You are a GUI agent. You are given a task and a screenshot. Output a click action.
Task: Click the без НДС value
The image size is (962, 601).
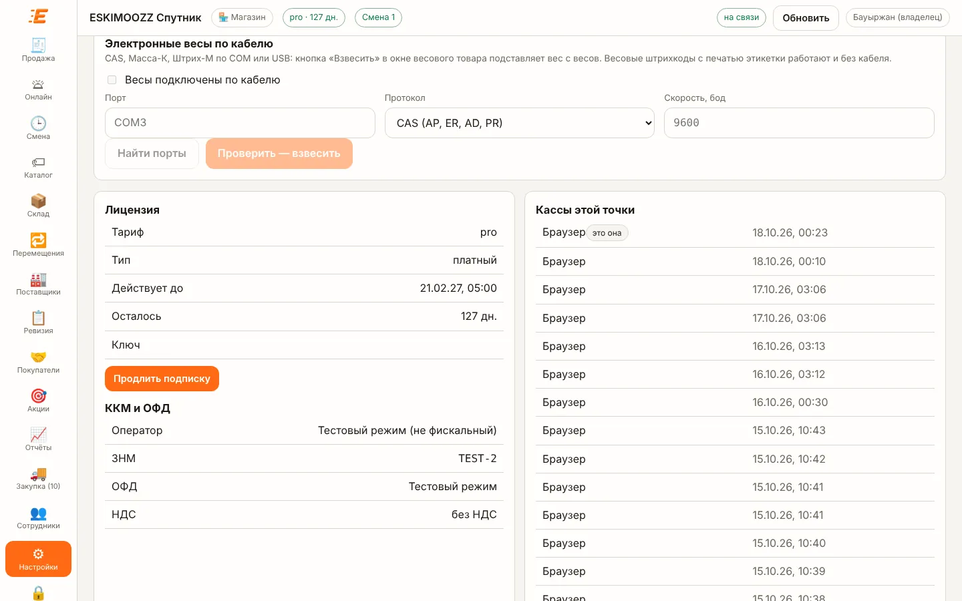[474, 514]
